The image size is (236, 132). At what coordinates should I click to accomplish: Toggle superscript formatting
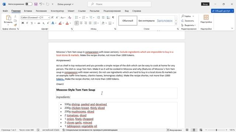point(48,23)
